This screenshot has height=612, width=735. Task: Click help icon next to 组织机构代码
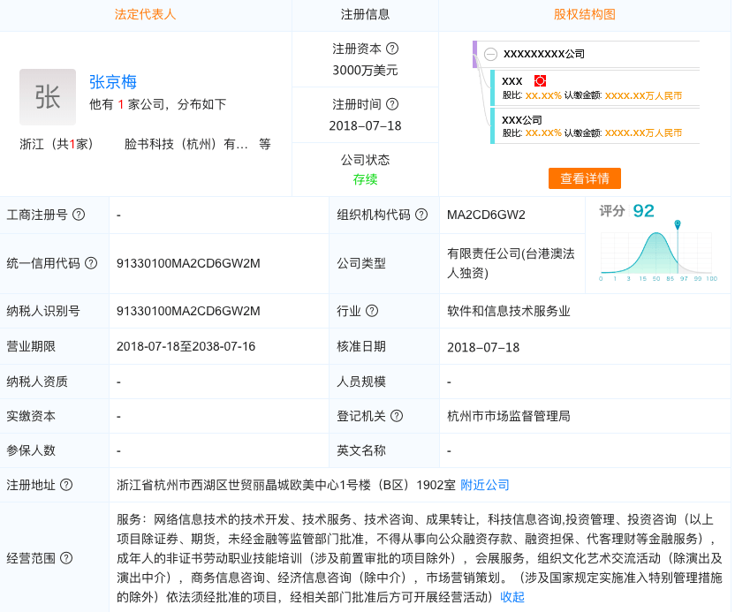click(x=421, y=215)
